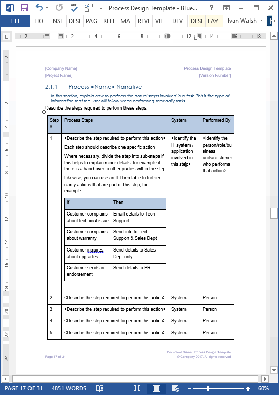Screen dimensions: 279x395
Task: Click the proofing errors status icon
Action: point(100,388)
